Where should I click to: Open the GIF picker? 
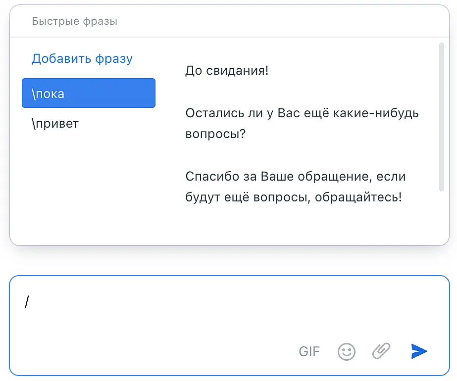pos(309,352)
